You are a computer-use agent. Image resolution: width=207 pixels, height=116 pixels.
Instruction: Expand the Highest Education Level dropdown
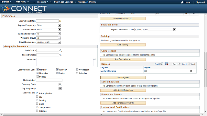tap(155, 30)
